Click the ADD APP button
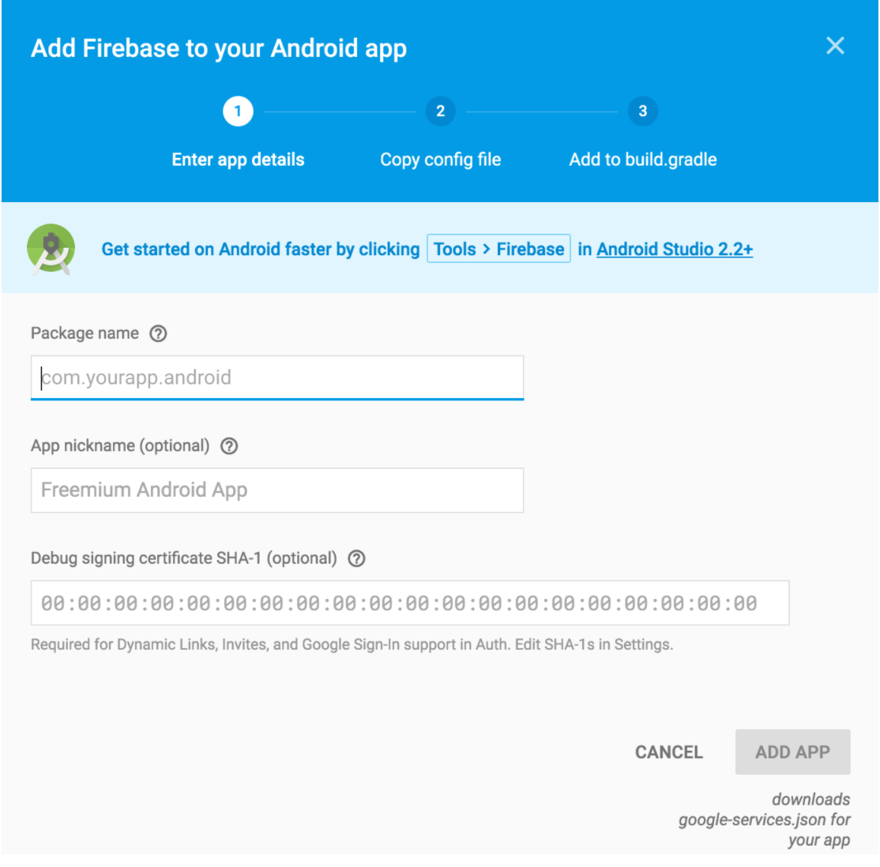 pyautogui.click(x=792, y=752)
